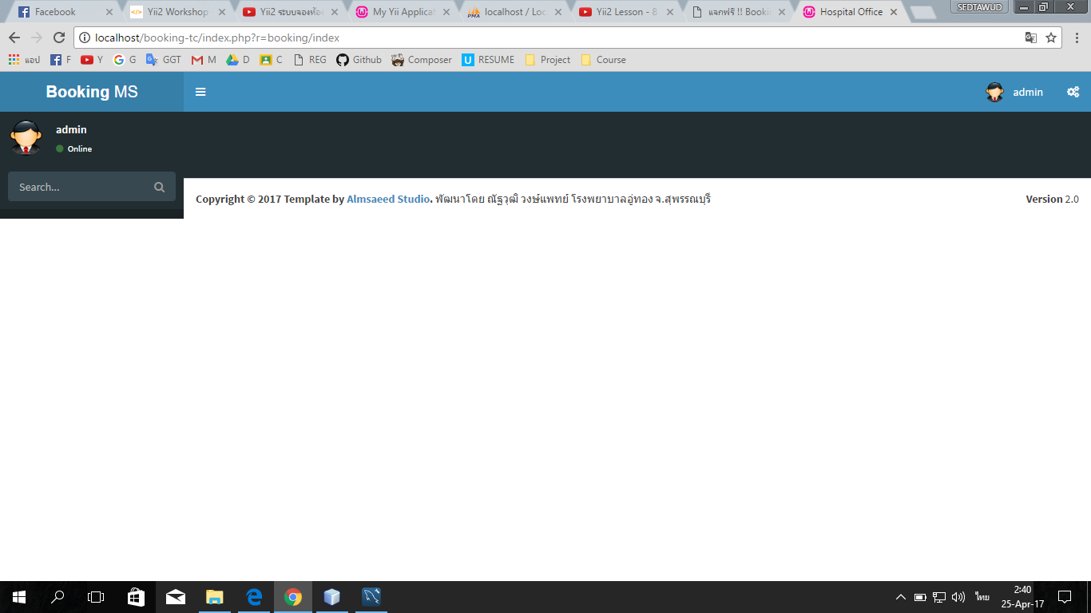Screen dimensions: 1091x613
Task: Open the YouTube Y bookmark
Action: pyautogui.click(x=92, y=60)
